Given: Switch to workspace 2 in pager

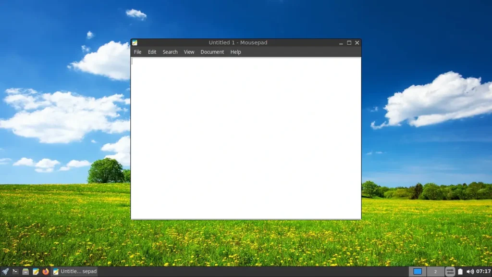Looking at the screenshot, I should [x=435, y=271].
